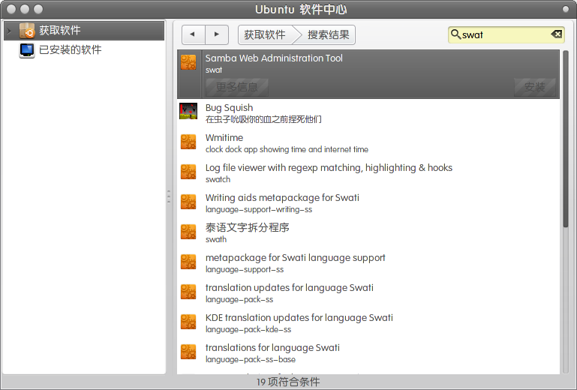Select Log file viewer with regexp matching result
This screenshot has width=577, height=390.
[368, 173]
